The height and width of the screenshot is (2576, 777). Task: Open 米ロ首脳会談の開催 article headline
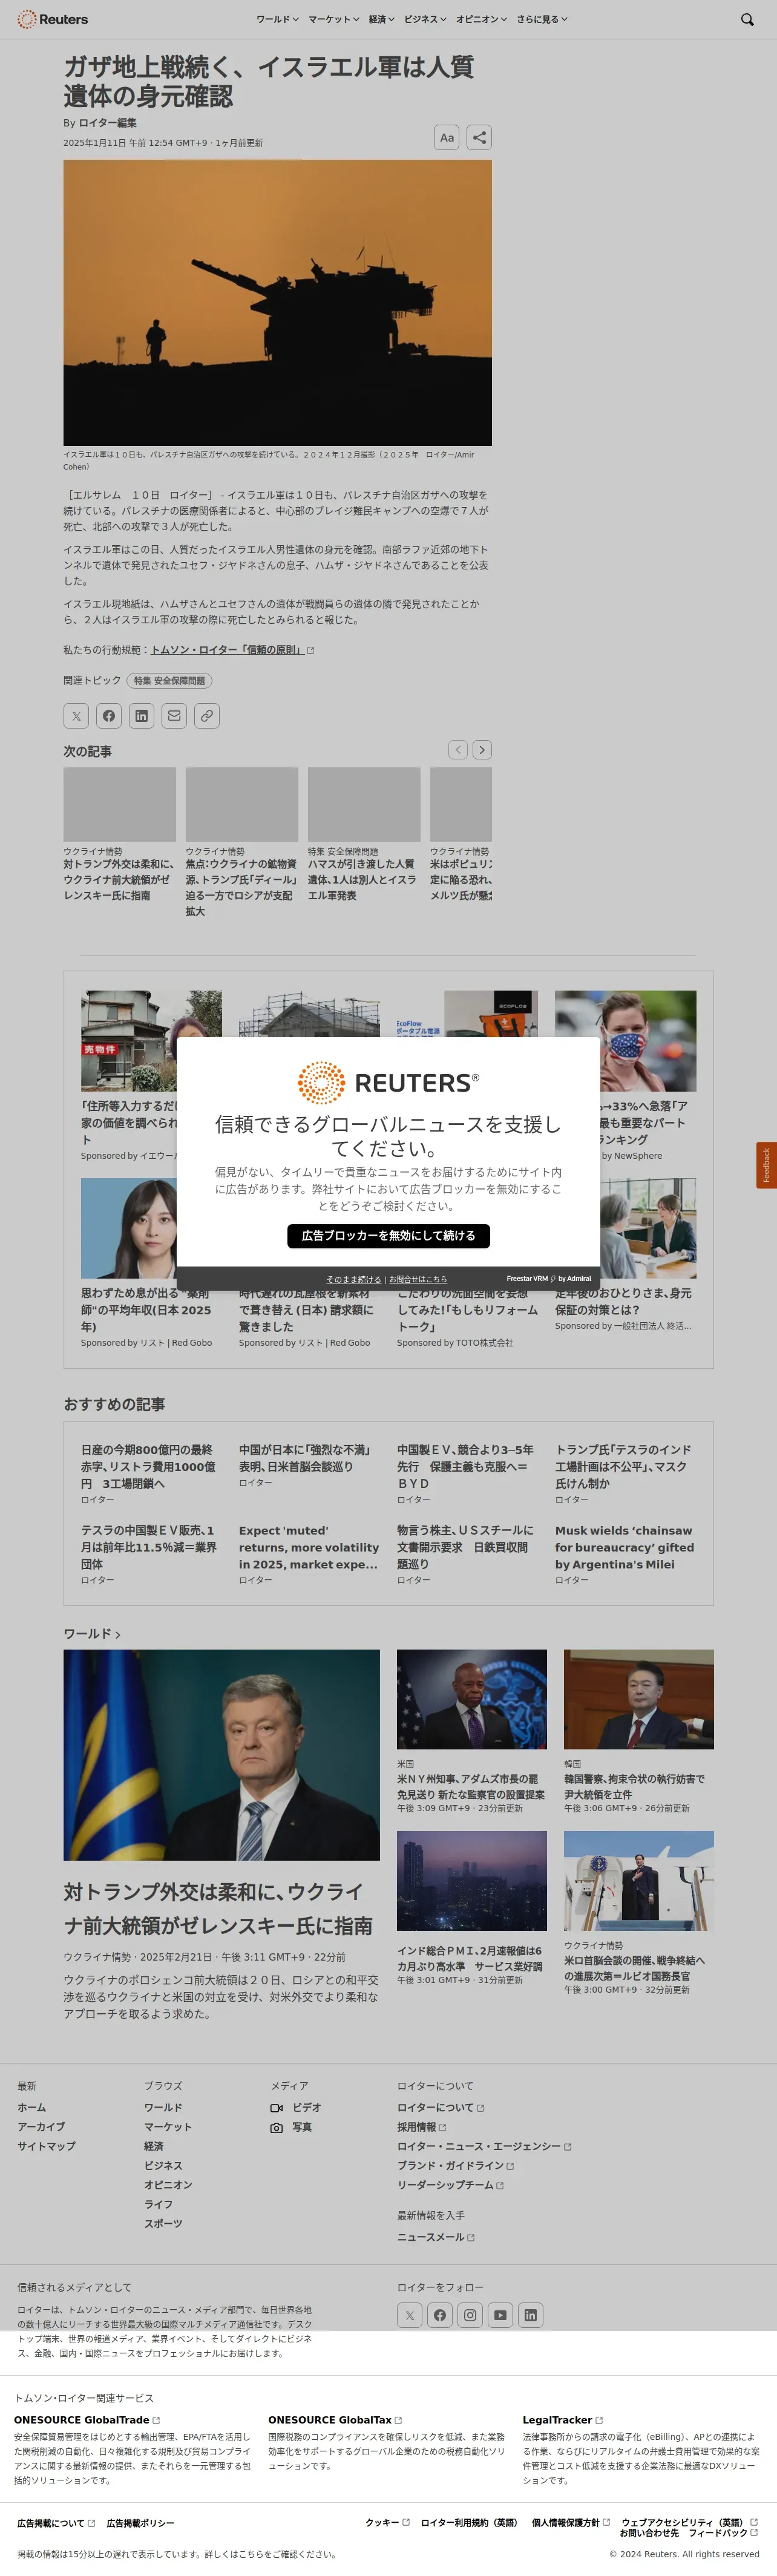pyautogui.click(x=634, y=1968)
